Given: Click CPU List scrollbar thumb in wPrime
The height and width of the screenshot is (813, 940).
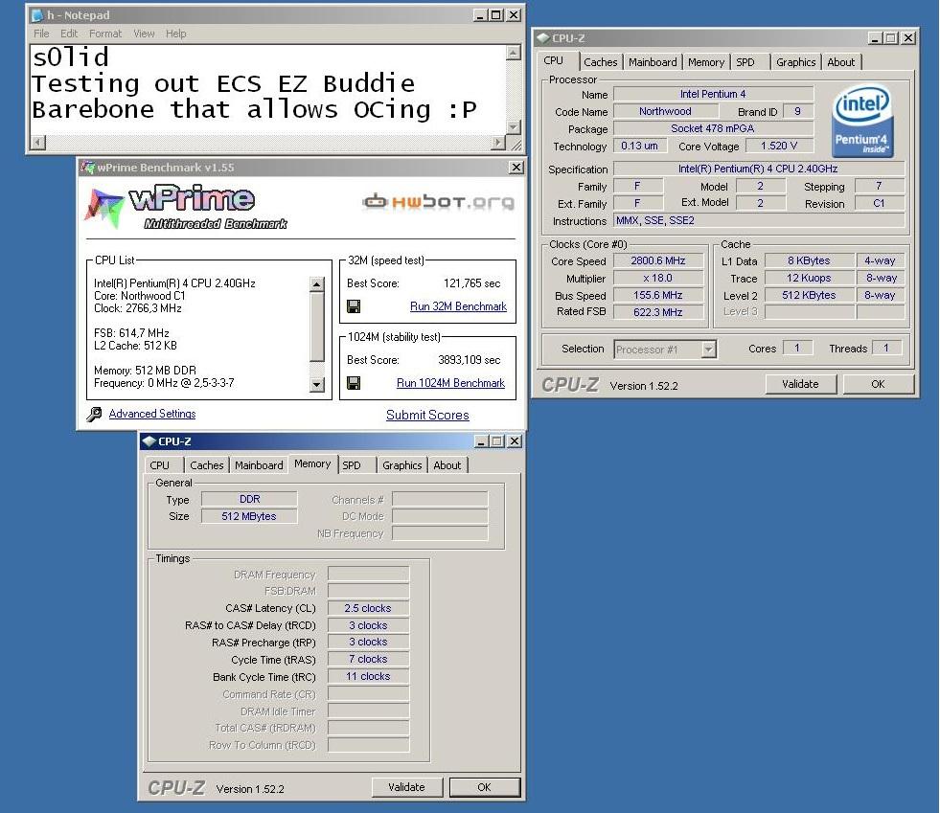Looking at the screenshot, I should pos(317,327).
